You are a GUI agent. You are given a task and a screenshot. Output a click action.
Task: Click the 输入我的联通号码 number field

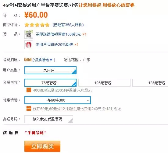49,119
